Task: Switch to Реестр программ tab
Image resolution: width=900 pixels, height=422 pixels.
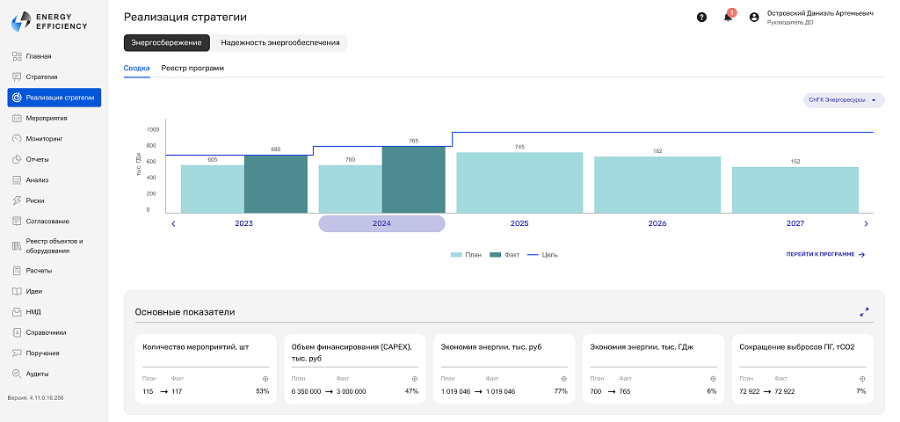Action: 192,69
